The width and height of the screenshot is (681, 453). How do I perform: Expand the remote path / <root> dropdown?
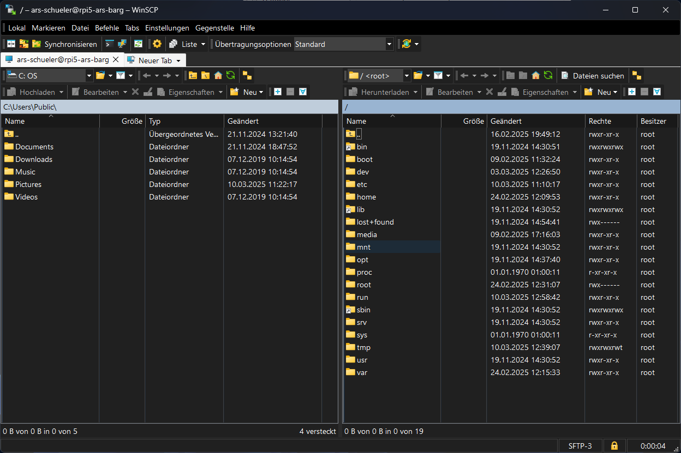pyautogui.click(x=407, y=76)
